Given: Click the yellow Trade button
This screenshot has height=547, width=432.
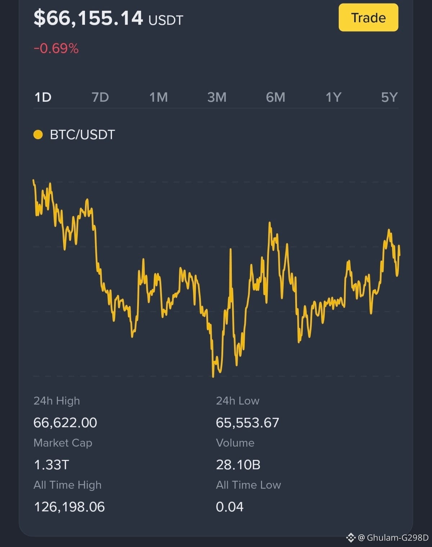Looking at the screenshot, I should [x=368, y=18].
